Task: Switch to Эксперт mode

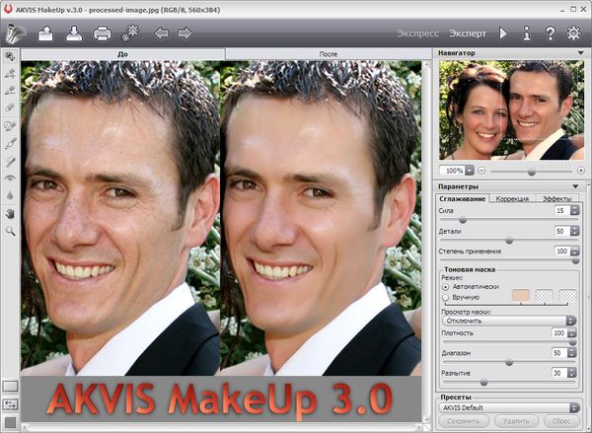Action: tap(468, 34)
